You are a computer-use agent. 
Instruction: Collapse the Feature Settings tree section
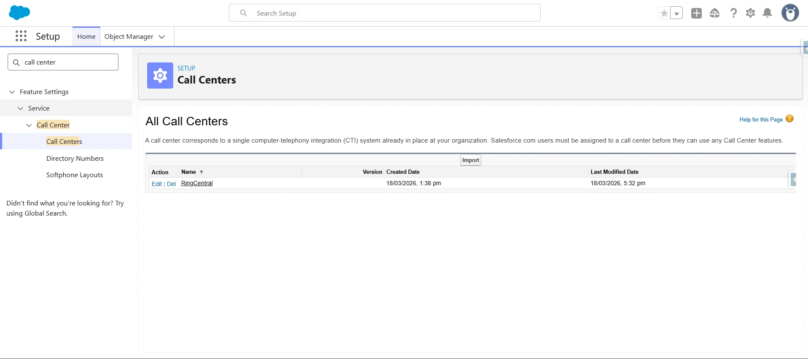[12, 92]
